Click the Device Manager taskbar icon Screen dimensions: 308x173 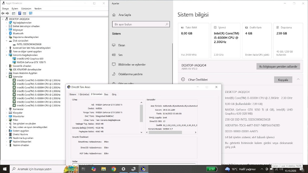click(133, 169)
